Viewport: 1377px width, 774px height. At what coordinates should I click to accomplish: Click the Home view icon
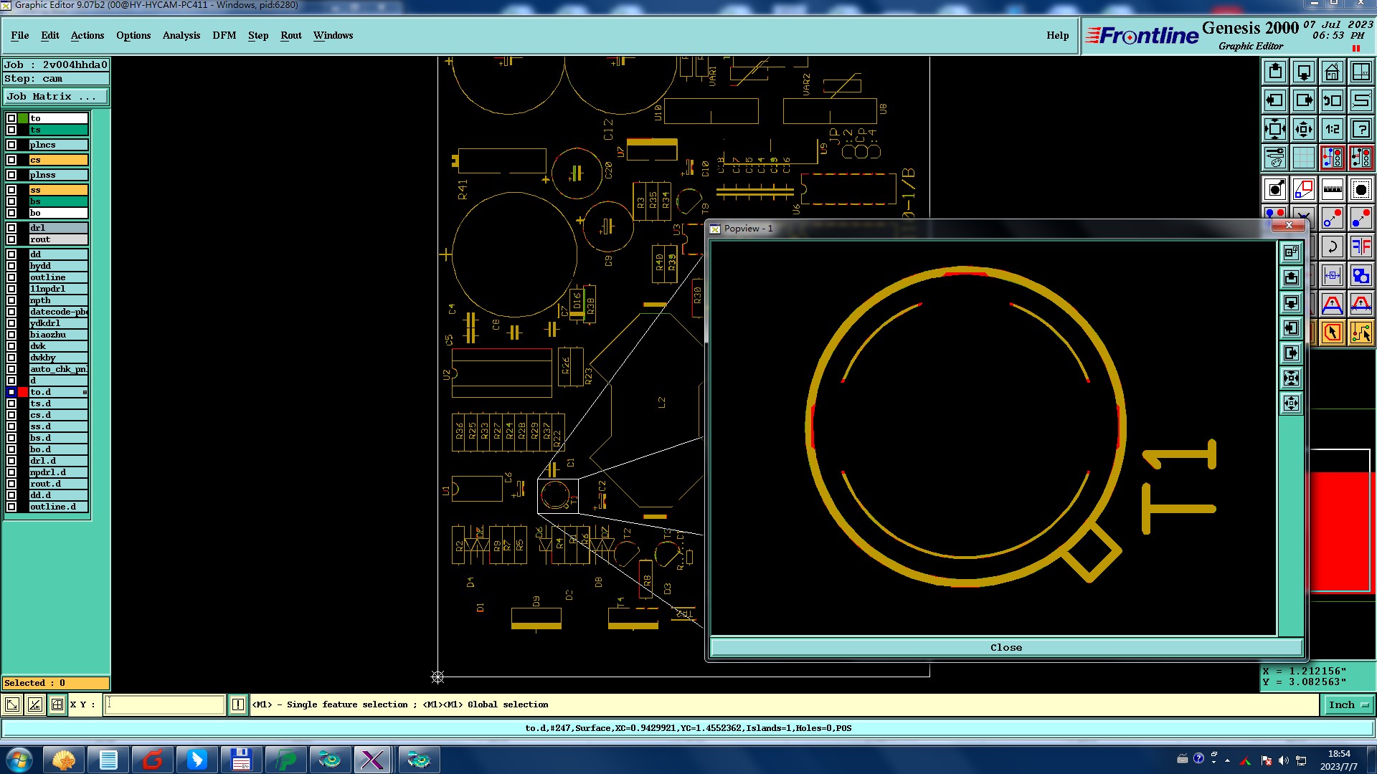[x=1332, y=72]
